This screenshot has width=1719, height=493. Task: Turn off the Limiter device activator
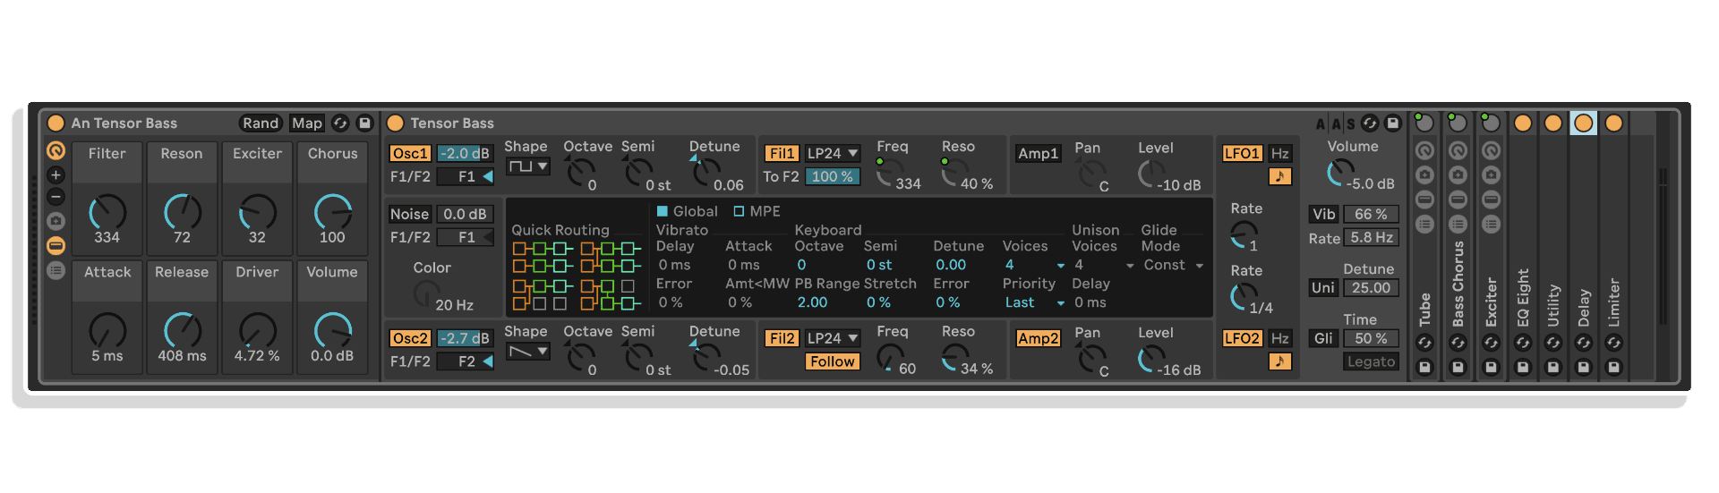coord(1613,123)
